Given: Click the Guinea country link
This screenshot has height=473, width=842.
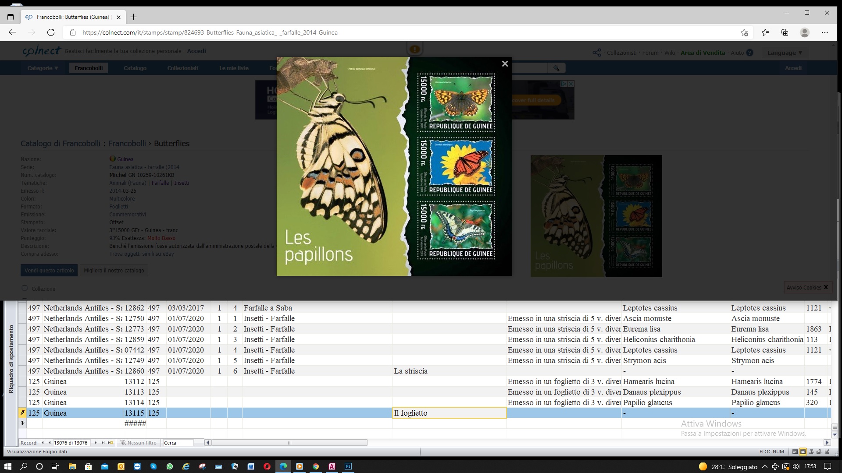Looking at the screenshot, I should click(125, 159).
